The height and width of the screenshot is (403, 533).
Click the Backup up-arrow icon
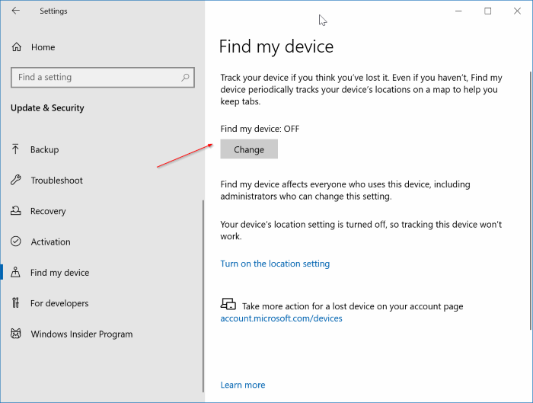point(15,149)
